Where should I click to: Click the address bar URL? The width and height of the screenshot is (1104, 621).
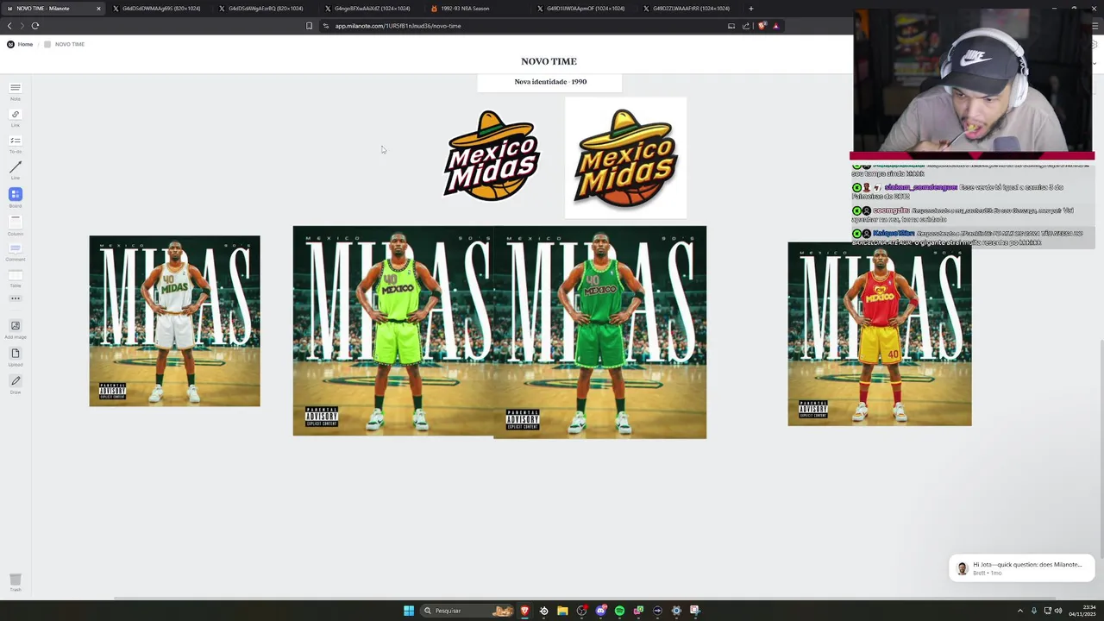click(x=398, y=26)
